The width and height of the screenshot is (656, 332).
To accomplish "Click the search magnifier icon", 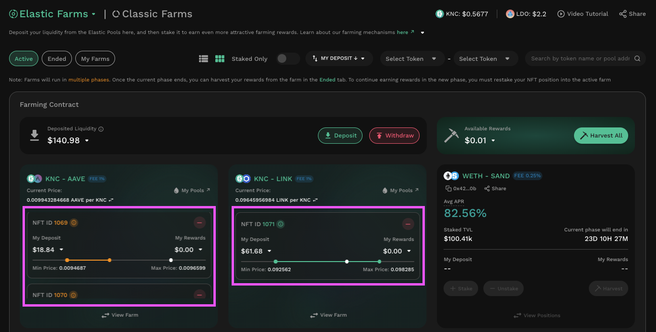I will pos(637,58).
